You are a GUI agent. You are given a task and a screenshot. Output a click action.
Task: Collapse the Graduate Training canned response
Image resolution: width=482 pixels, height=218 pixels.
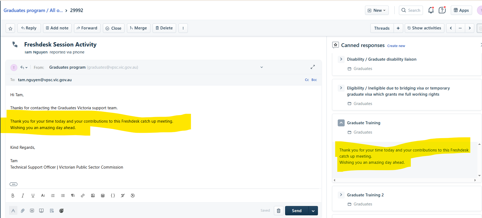click(x=341, y=123)
